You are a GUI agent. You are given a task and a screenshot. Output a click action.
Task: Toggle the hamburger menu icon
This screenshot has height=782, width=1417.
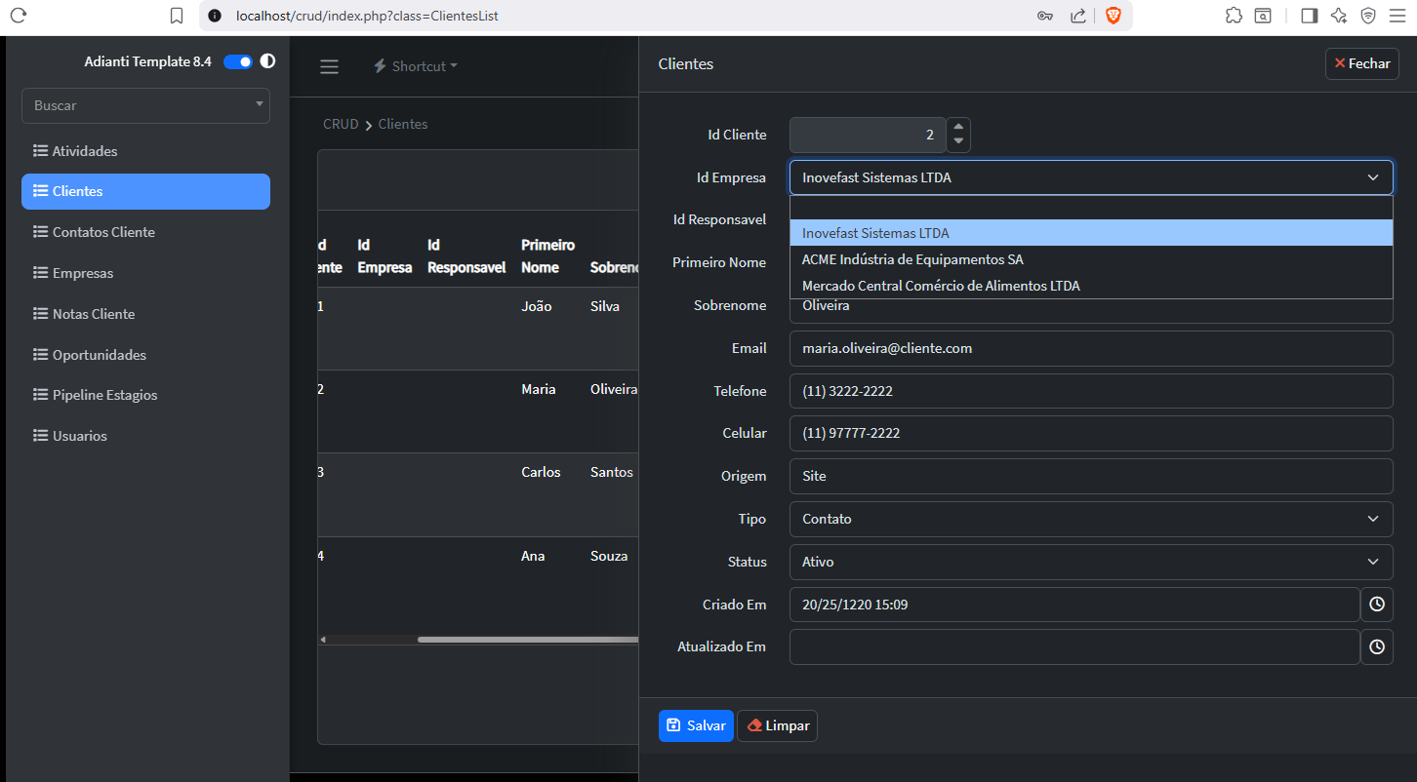coord(329,66)
